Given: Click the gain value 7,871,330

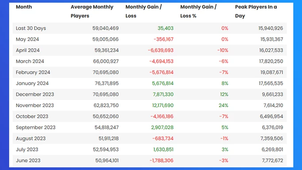Looking at the screenshot, I should pyautogui.click(x=163, y=94).
